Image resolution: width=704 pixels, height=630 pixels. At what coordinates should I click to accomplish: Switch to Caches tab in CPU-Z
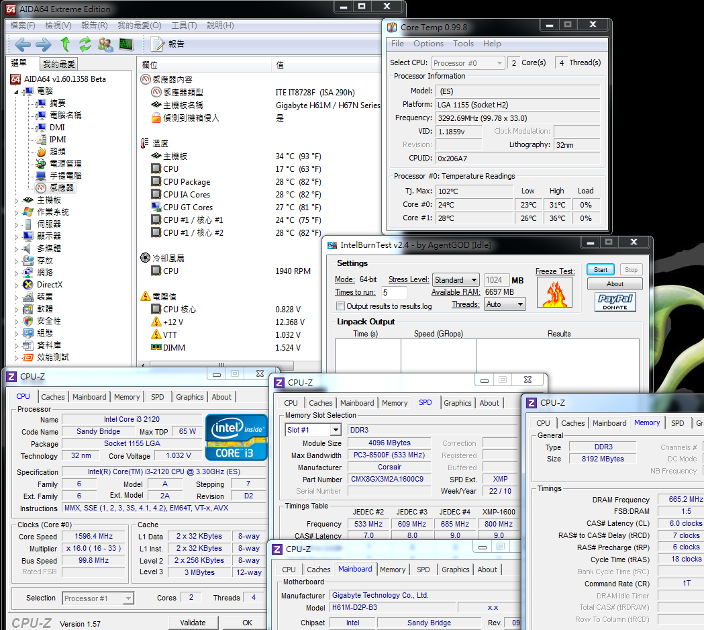[53, 397]
